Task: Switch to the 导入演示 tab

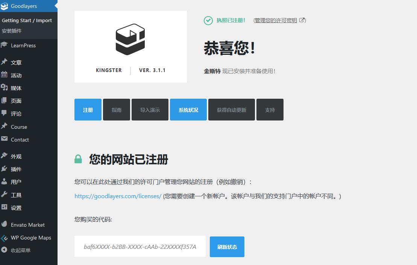Action: point(150,110)
